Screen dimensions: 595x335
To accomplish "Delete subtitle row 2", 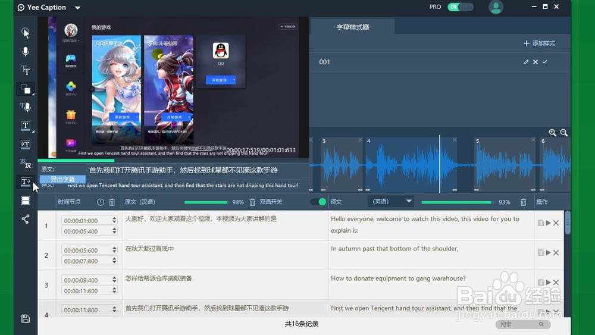I will (556, 253).
